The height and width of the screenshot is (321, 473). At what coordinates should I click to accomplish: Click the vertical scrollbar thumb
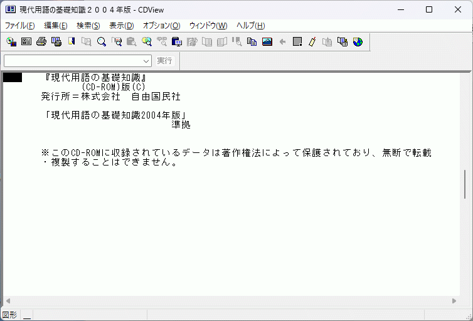(x=465, y=184)
